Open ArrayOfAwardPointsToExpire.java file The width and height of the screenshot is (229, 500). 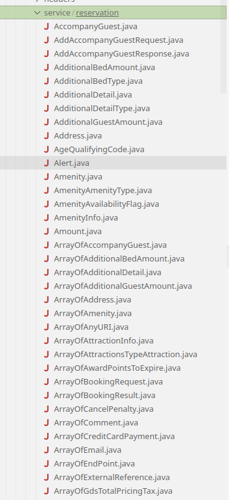click(x=117, y=368)
